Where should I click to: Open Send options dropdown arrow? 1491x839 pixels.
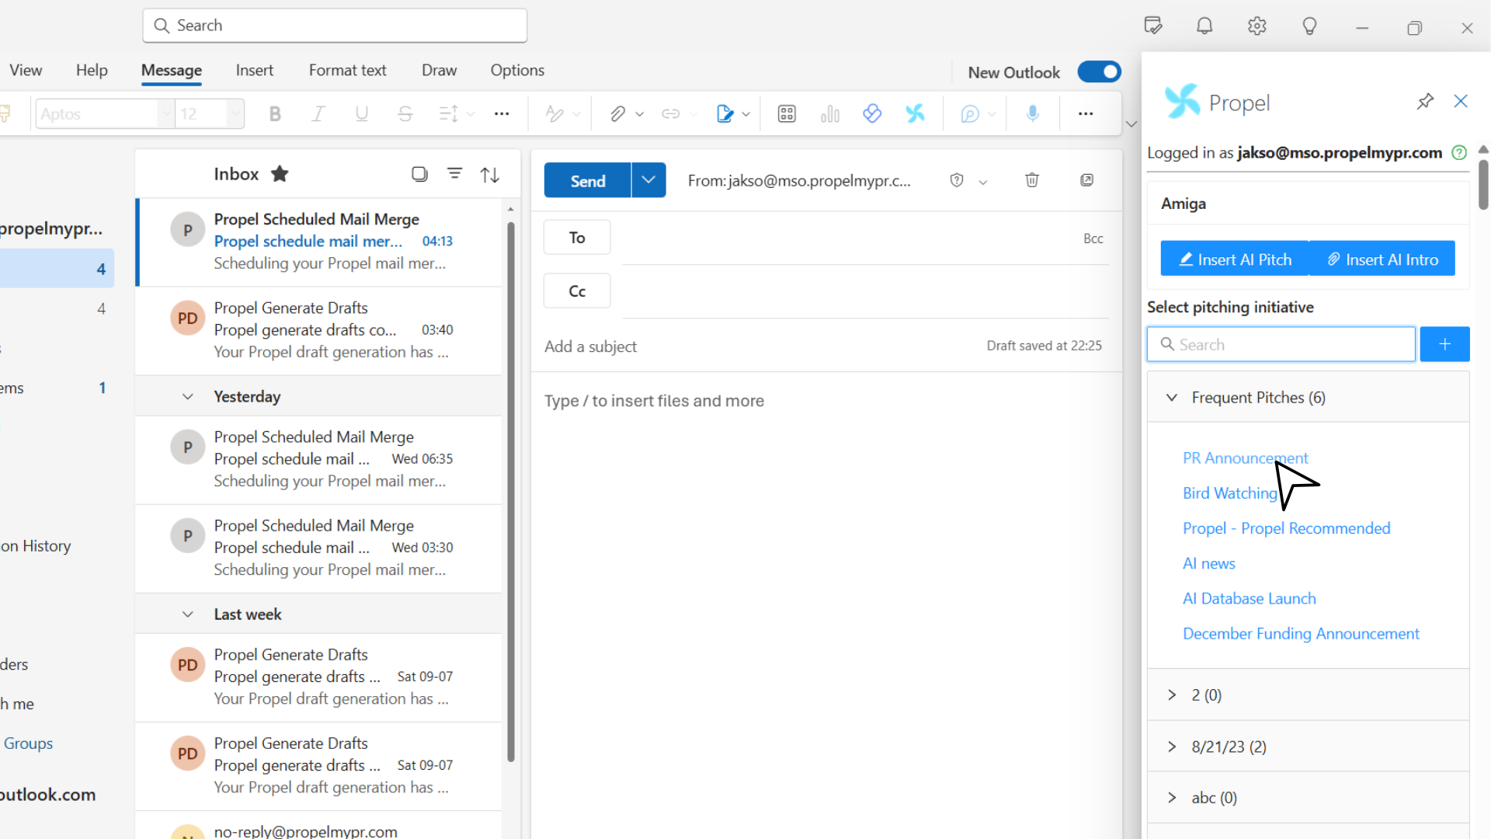point(648,180)
